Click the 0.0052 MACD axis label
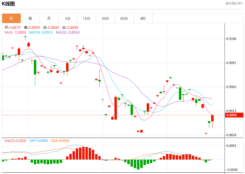The image size is (245, 174). click(x=231, y=146)
